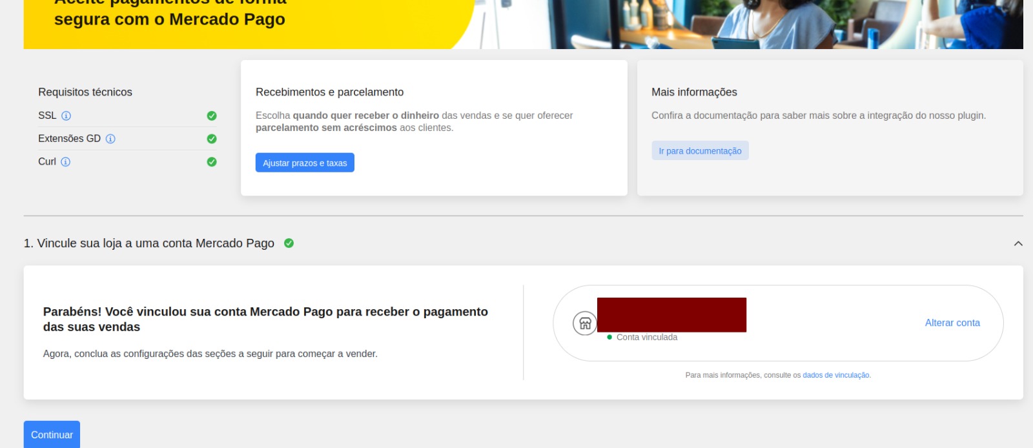
Task: Click the Conta vinculada status text
Action: (x=647, y=337)
